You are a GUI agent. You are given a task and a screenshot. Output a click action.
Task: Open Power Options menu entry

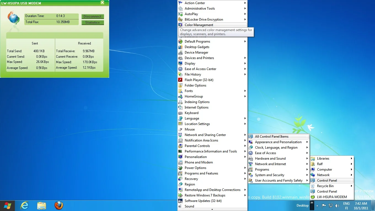coord(195,168)
